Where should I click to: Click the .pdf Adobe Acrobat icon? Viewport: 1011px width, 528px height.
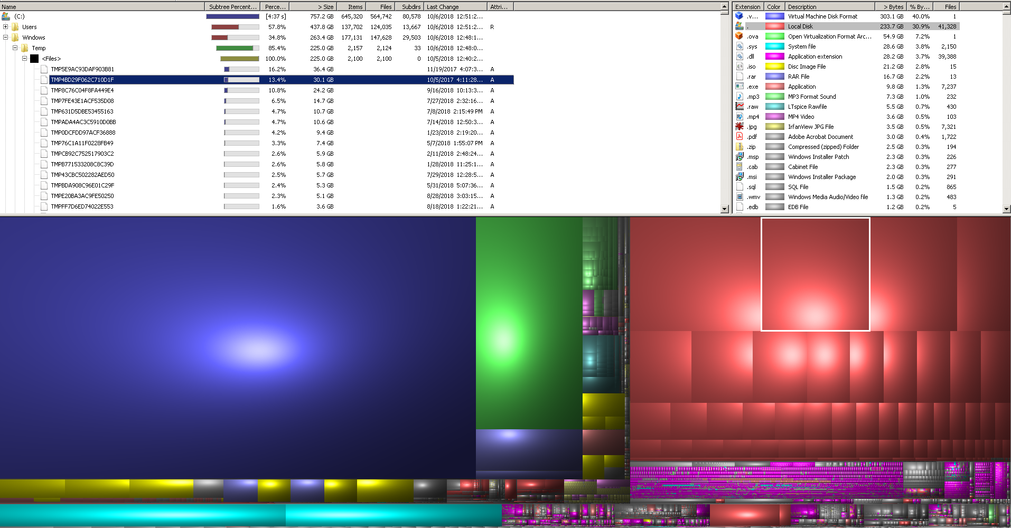click(739, 137)
